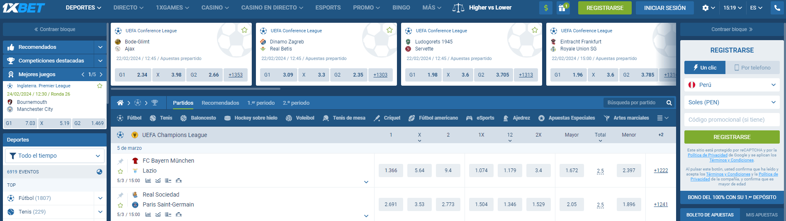Favorite the Ludogorets vs Servette card

535,30
